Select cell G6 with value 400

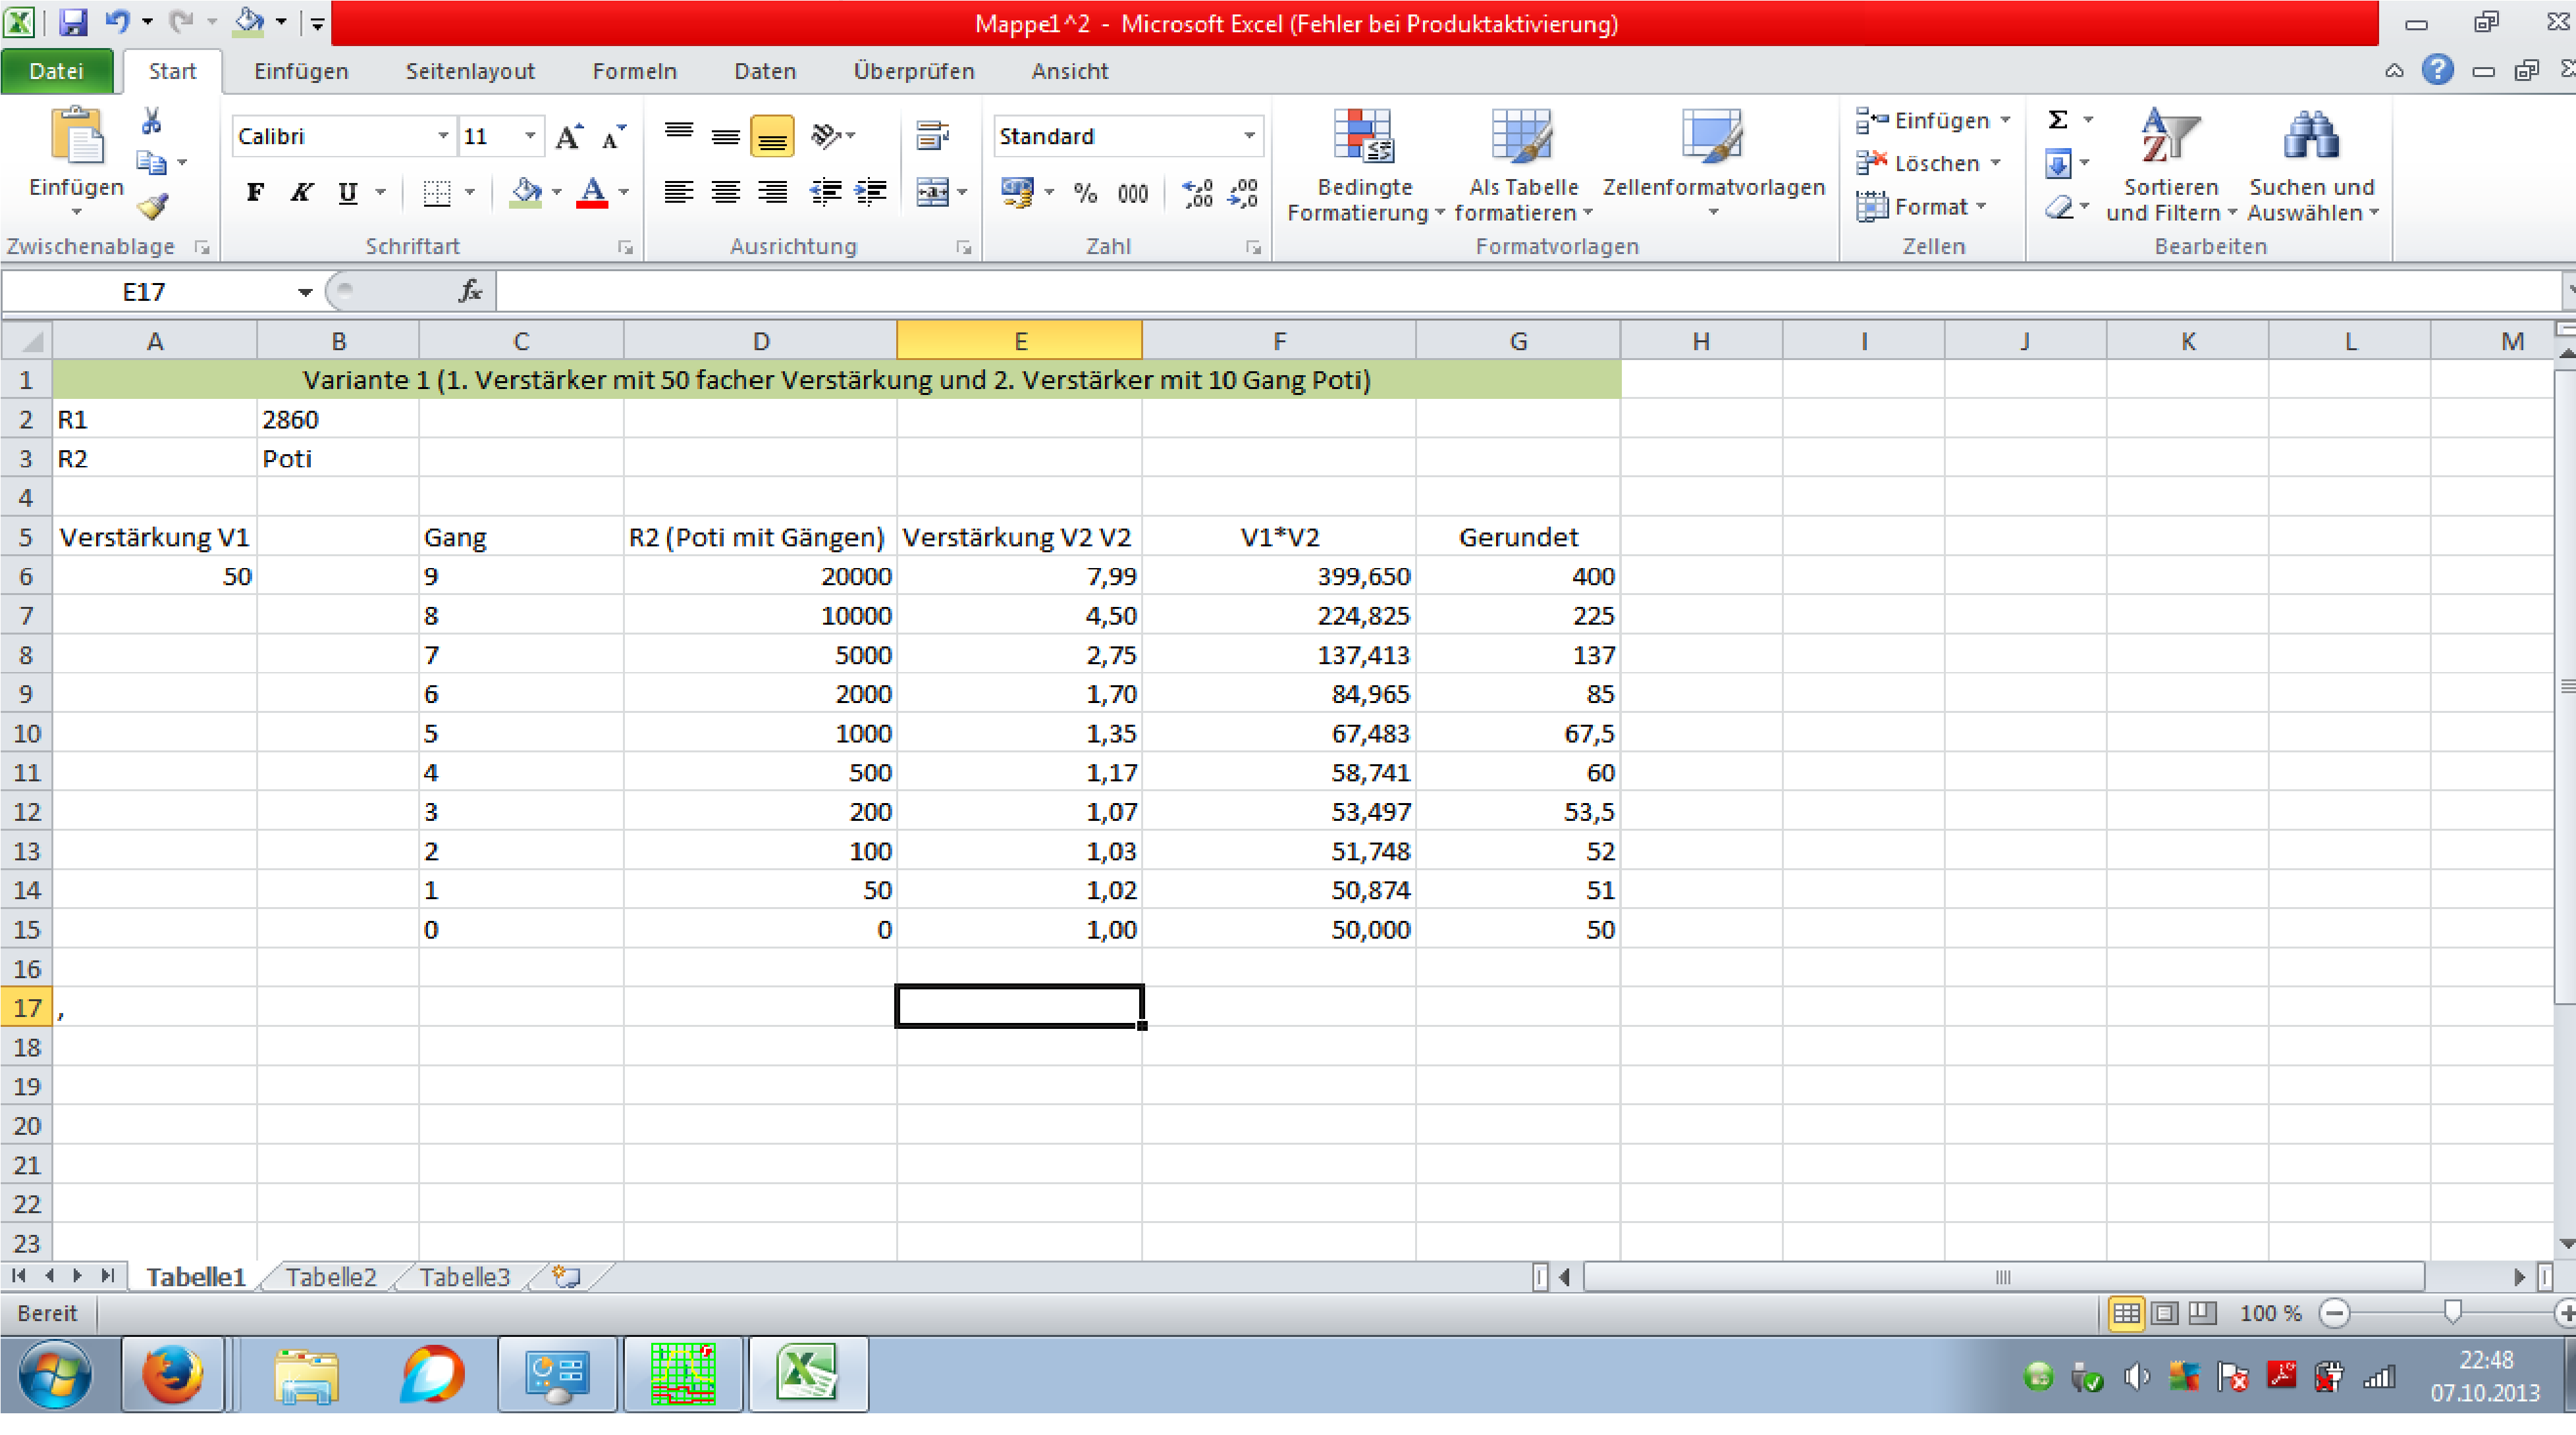1518,575
